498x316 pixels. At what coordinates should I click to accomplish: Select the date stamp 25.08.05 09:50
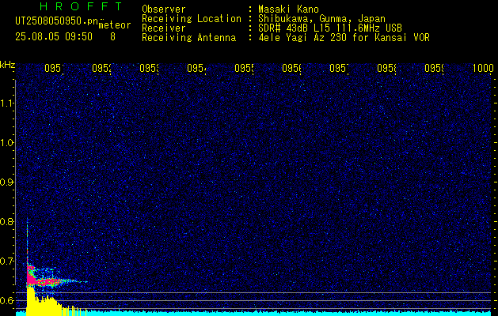[x=54, y=37]
